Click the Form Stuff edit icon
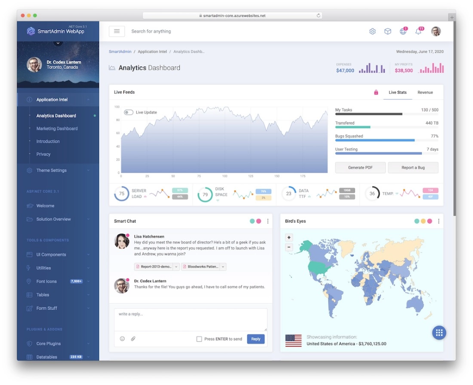 (30, 308)
